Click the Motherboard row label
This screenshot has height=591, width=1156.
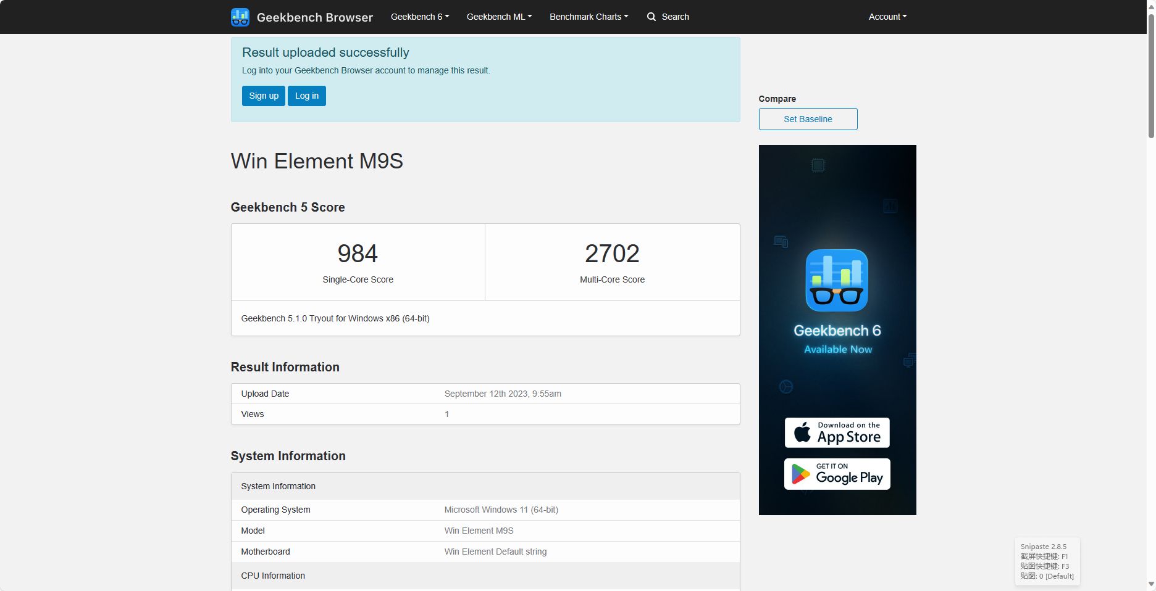(x=266, y=552)
